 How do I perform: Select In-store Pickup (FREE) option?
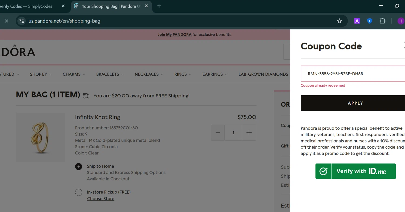(79, 192)
